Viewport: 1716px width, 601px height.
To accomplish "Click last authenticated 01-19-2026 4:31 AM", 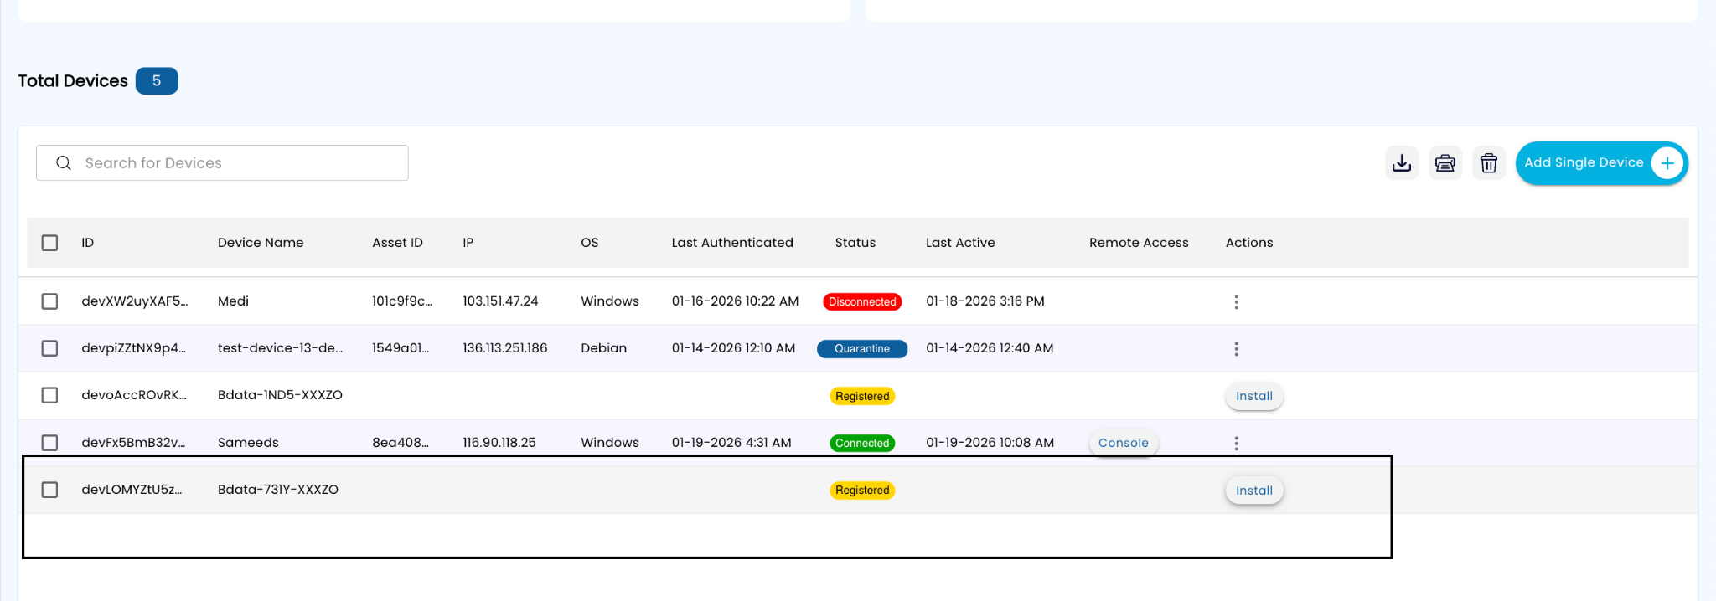I will [x=731, y=443].
